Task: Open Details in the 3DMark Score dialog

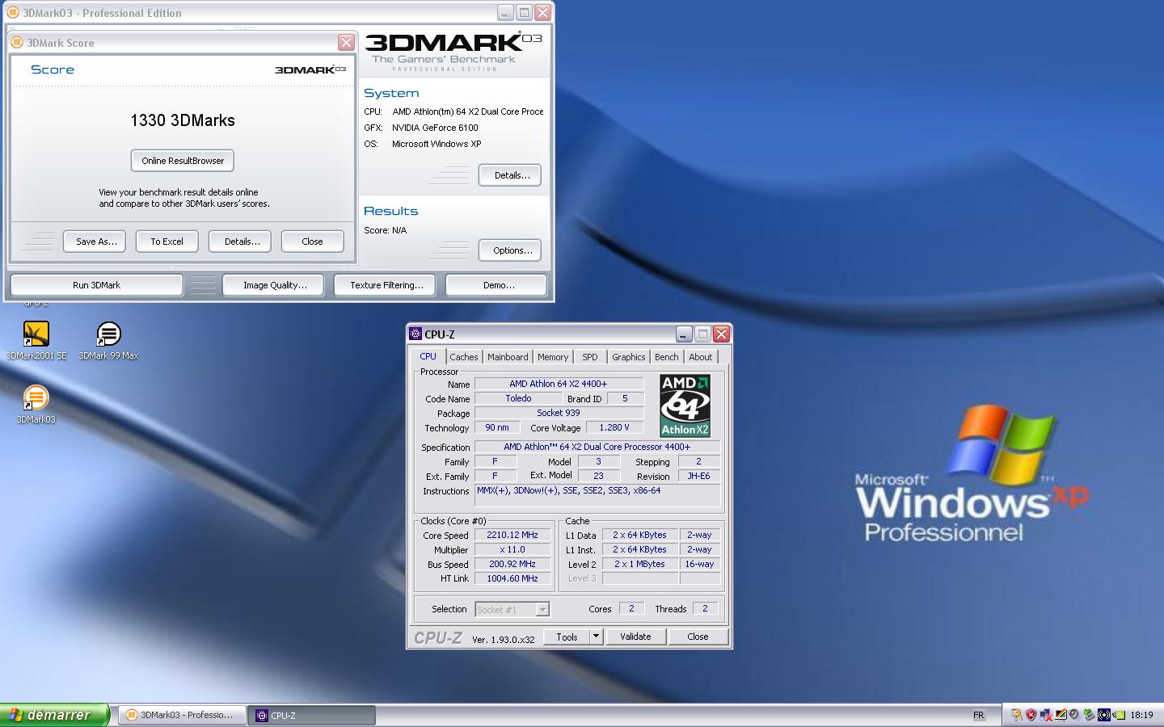Action: (242, 242)
